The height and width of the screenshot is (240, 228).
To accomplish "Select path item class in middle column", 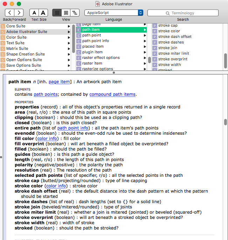I will (x=111, y=30).
